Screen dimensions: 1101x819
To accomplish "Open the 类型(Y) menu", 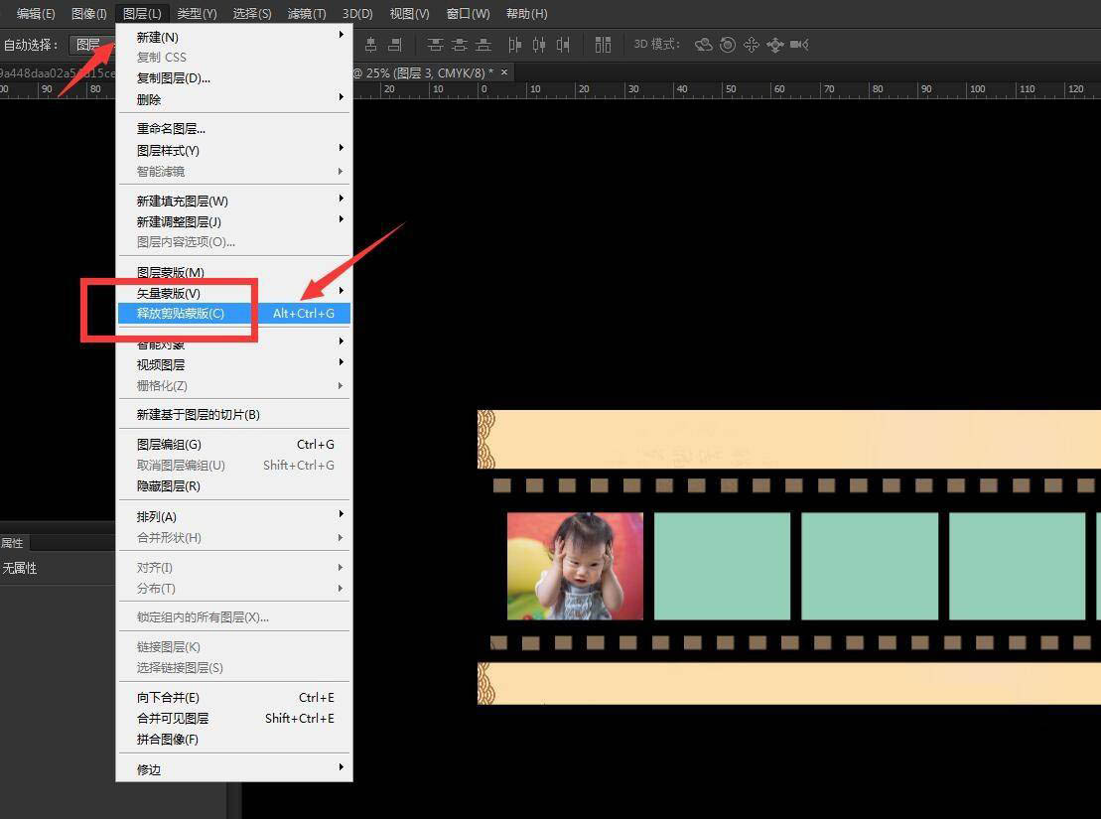I will 198,13.
